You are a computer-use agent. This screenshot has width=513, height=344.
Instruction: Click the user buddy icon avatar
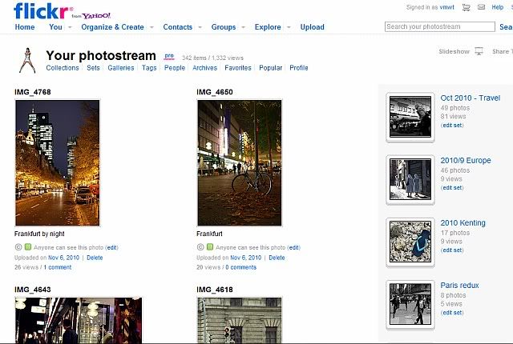27,61
